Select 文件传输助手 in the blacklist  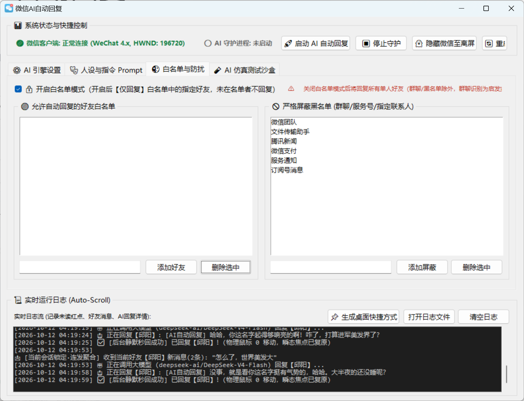click(290, 132)
